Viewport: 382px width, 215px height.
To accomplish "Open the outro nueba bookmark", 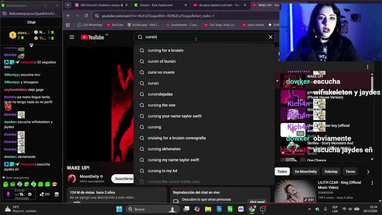I will pyautogui.click(x=253, y=25).
